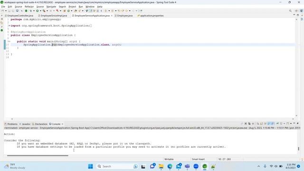Image resolution: width=304 pixels, height=171 pixels.
Task: Click the External Tools run icon
Action: tap(44, 11)
